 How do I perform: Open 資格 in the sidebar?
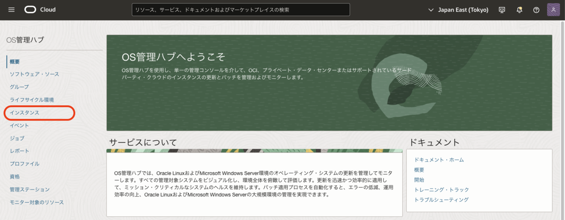(x=15, y=177)
